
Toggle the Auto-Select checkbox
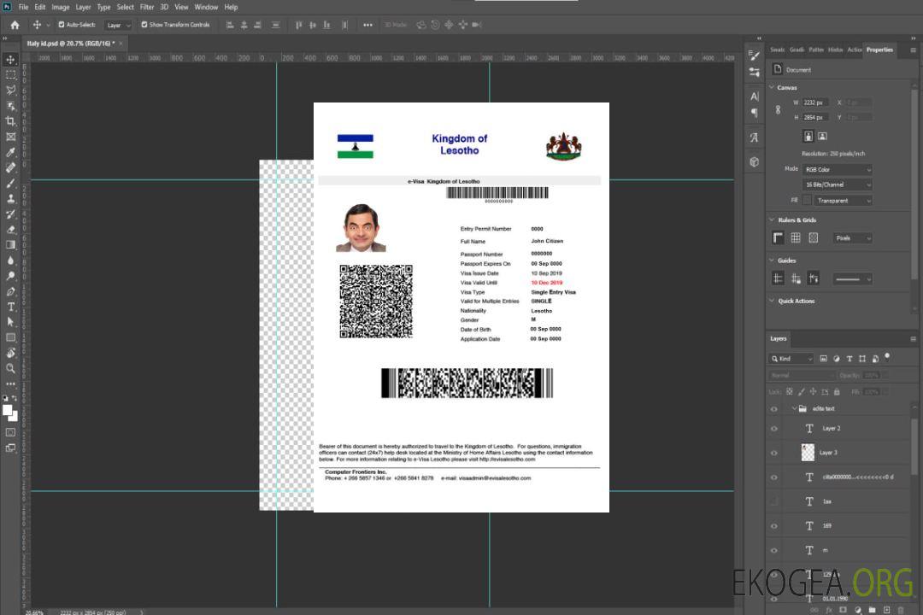coord(62,25)
